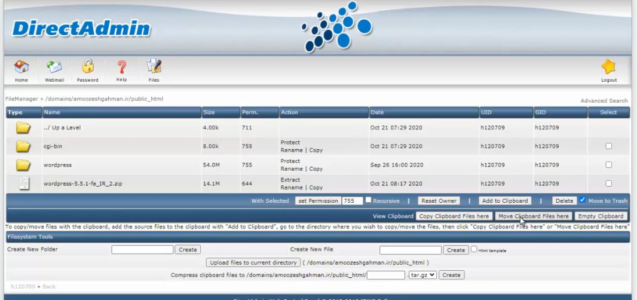This screenshot has width=637, height=300.
Task: Click the DirectAdmin logo
Action: pyautogui.click(x=81, y=29)
